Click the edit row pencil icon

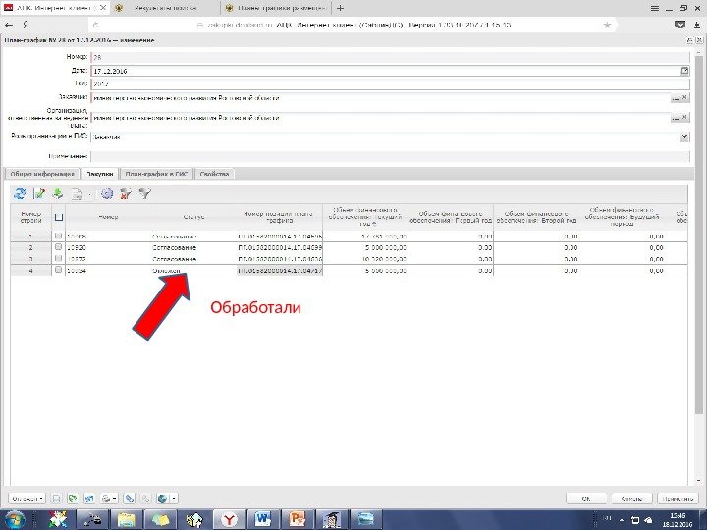click(x=39, y=193)
